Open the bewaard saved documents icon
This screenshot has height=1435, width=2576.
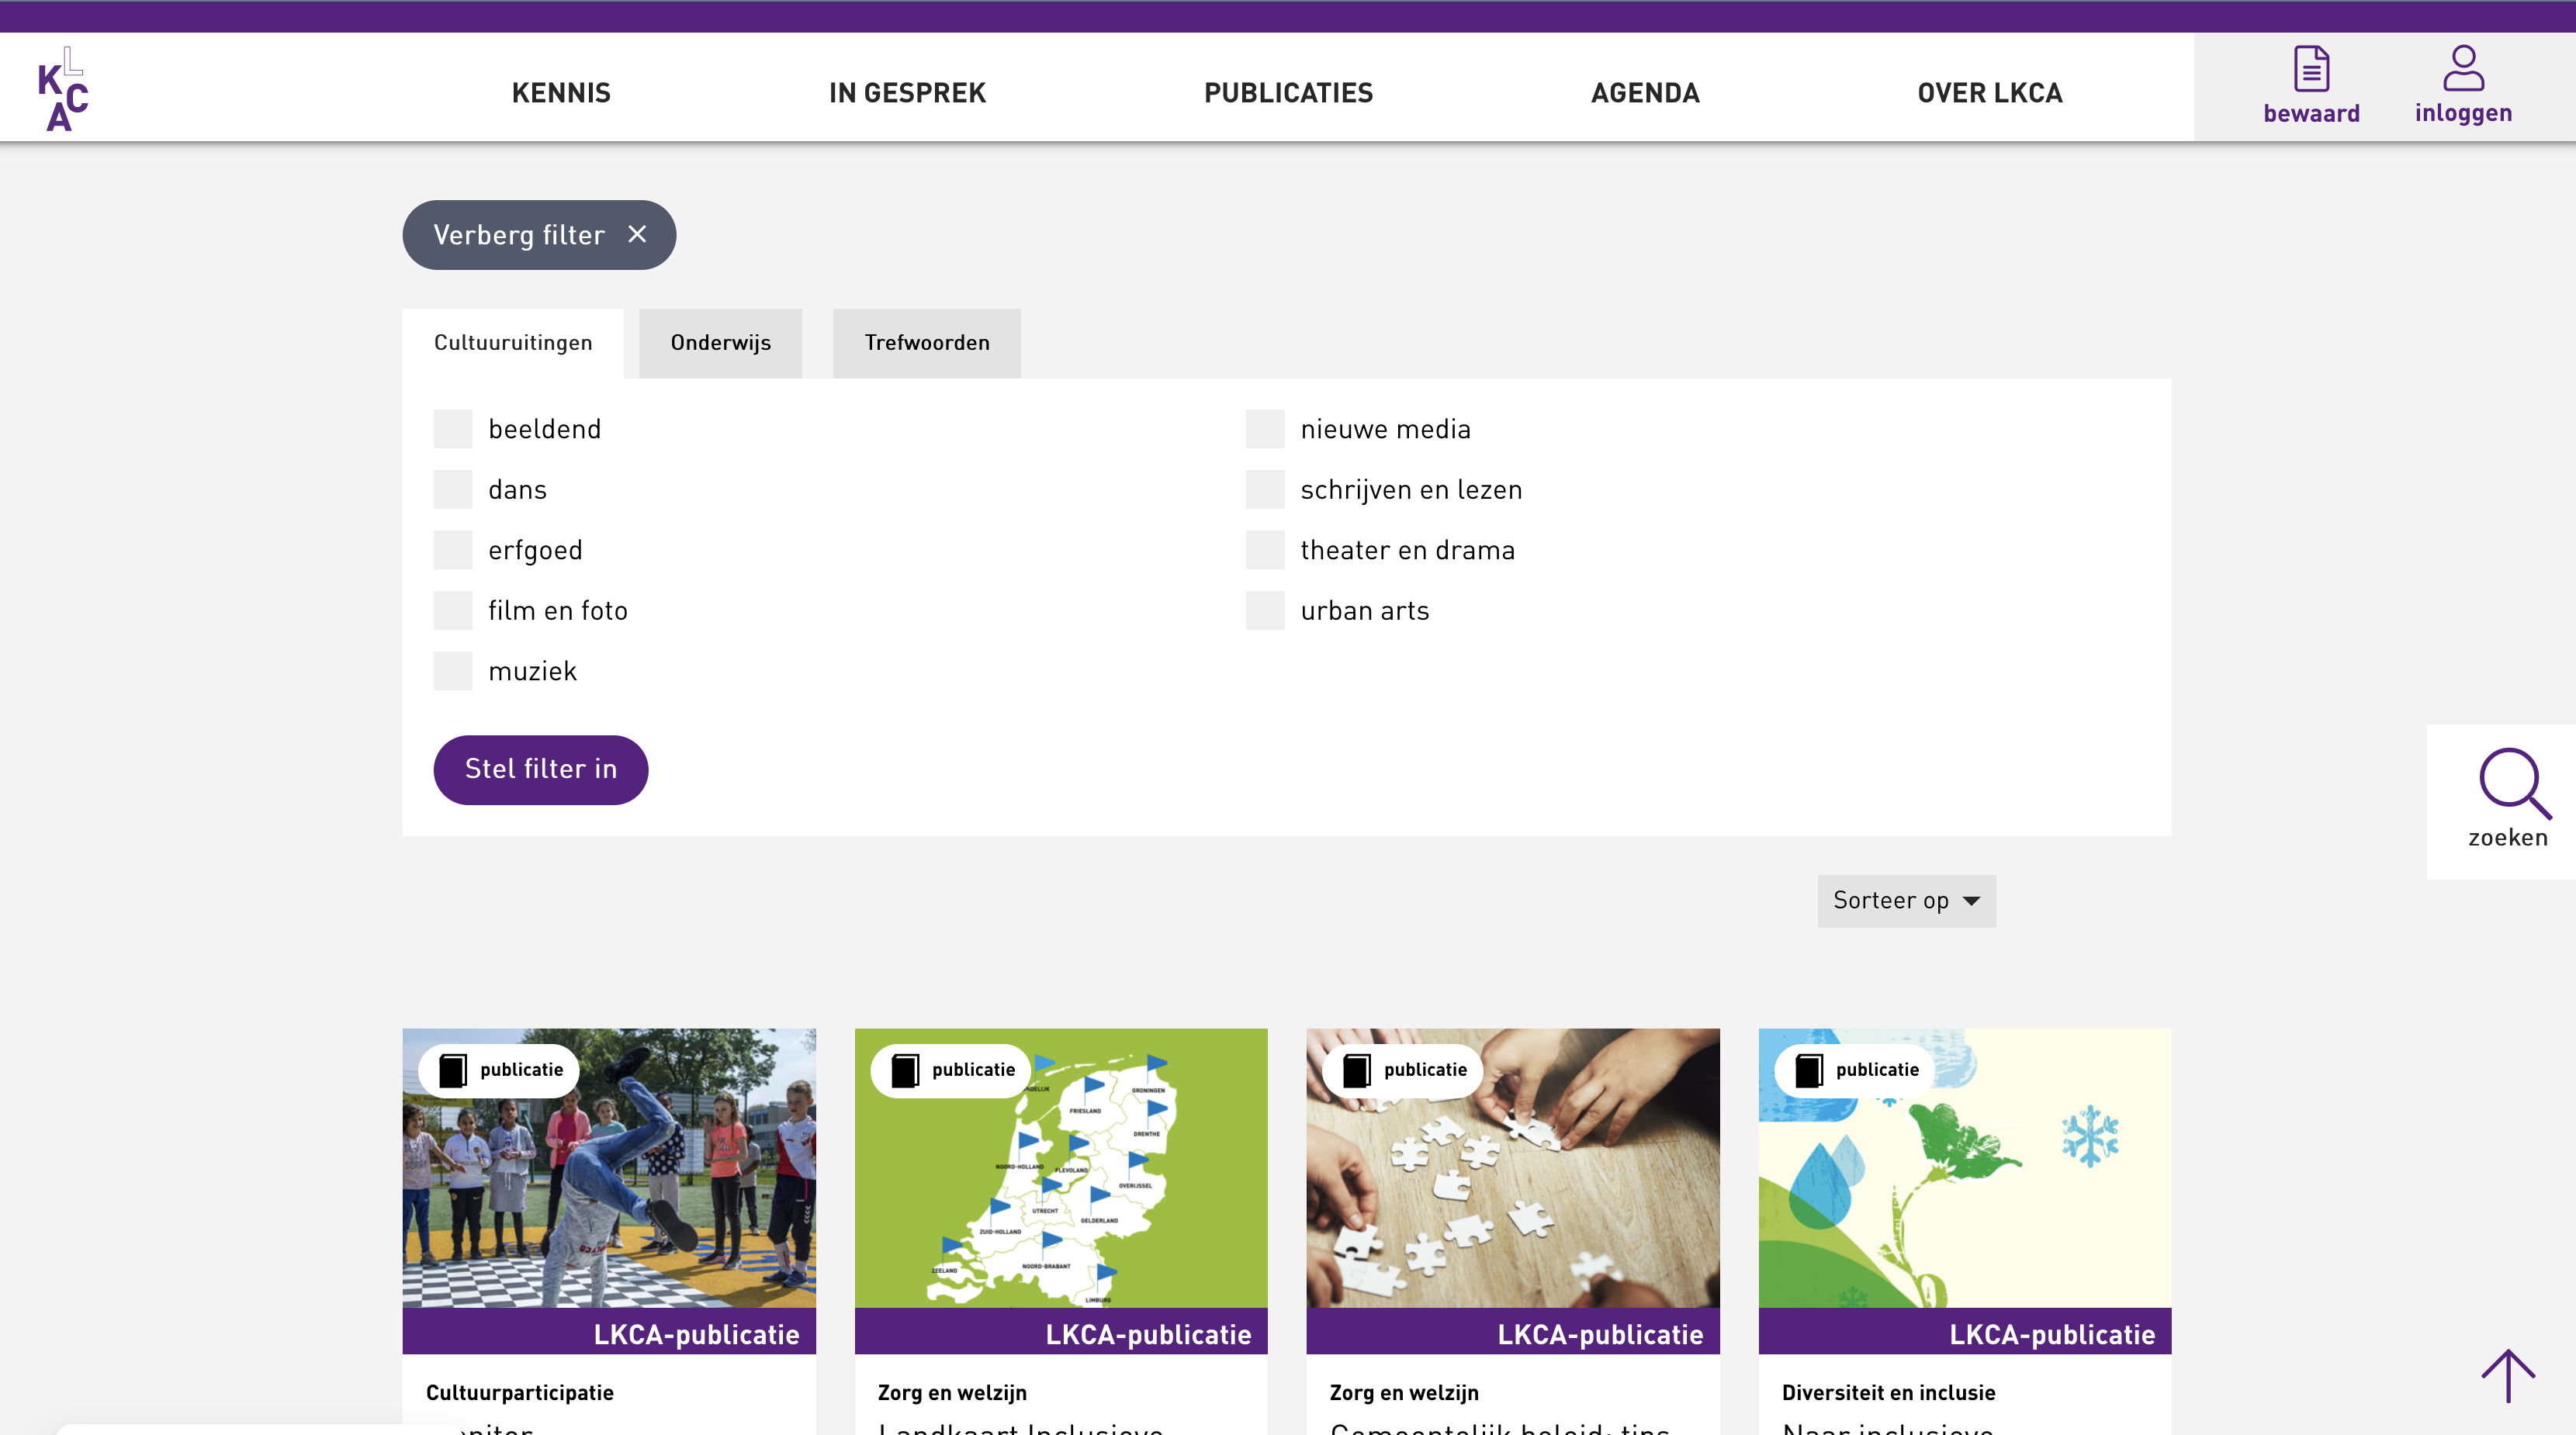tap(2311, 69)
